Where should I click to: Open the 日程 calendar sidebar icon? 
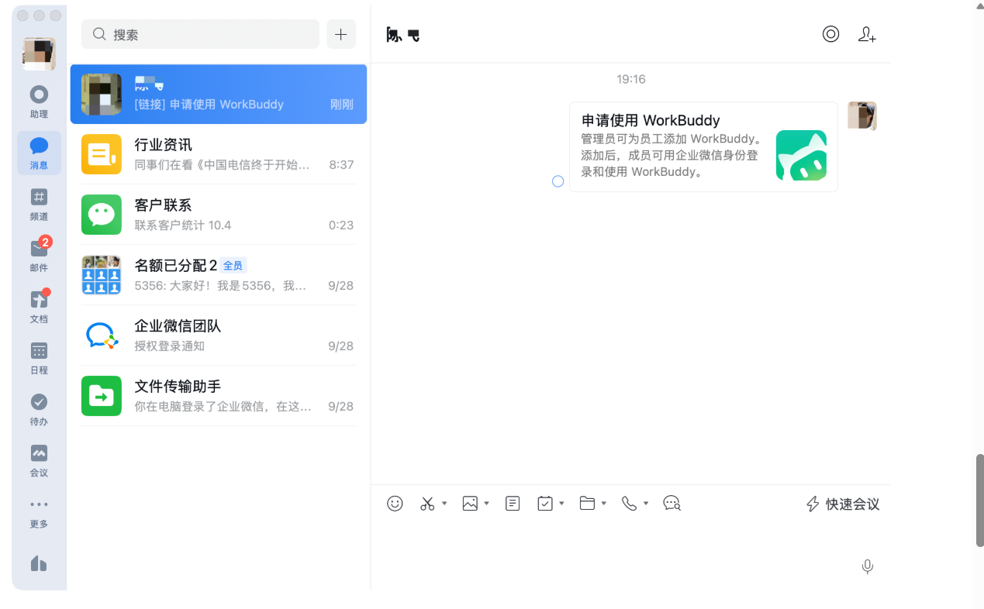(39, 357)
